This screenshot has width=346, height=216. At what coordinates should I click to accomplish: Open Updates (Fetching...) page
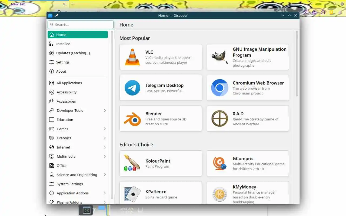pyautogui.click(x=78, y=53)
